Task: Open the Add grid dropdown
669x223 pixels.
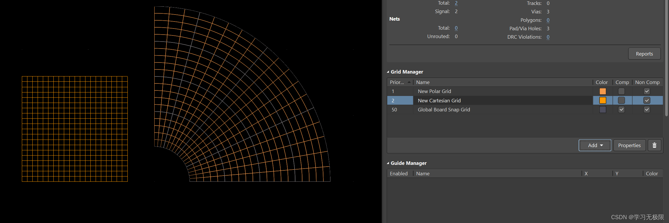Action: tap(595, 145)
